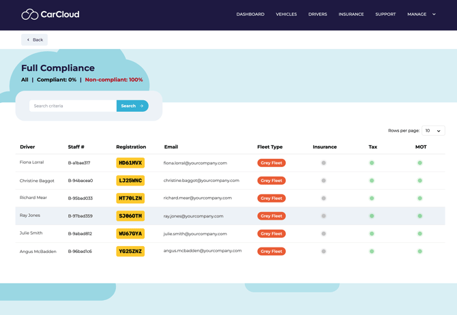
Task: Open the Rows per page dropdown
Action: pos(433,130)
